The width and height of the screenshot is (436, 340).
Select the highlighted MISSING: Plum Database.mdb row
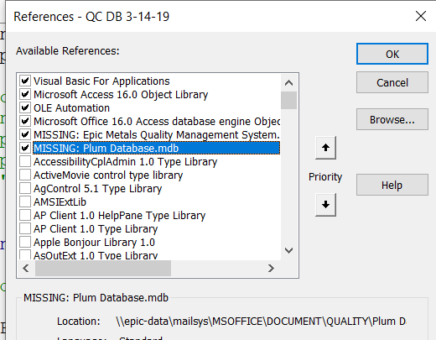(x=156, y=148)
